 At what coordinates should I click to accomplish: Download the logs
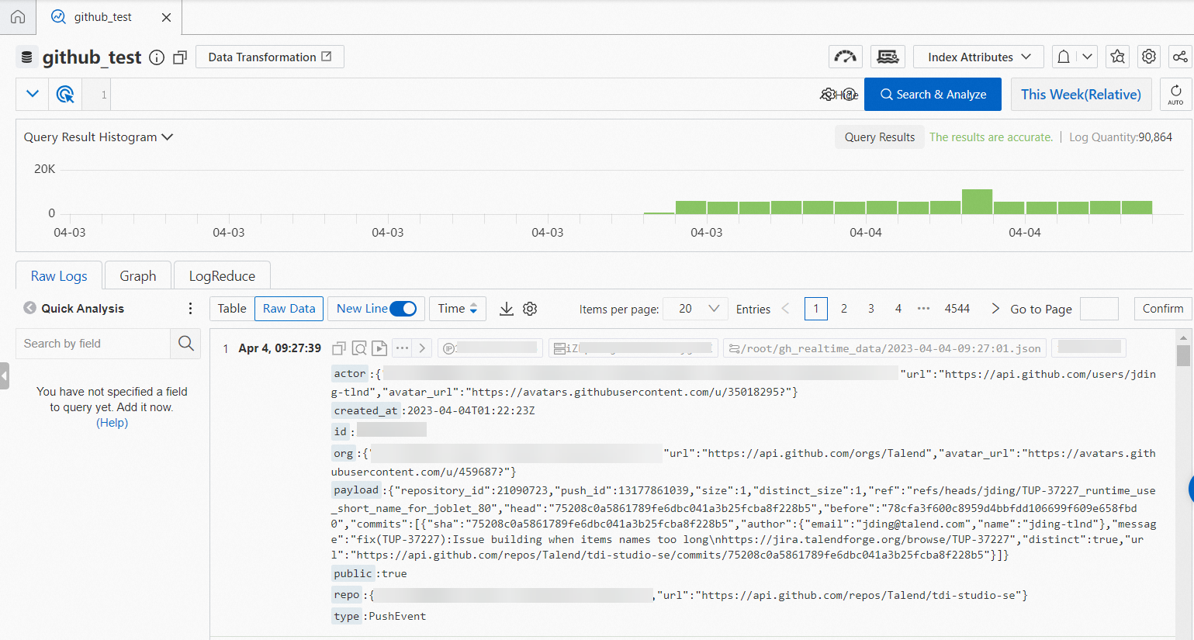507,309
